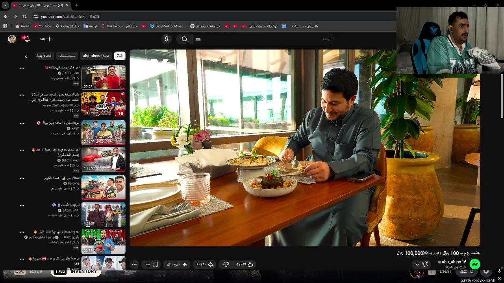The width and height of the screenshot is (504, 283).
Task: Open options menu for Drb7h video
Action: pyautogui.click(x=22, y=150)
